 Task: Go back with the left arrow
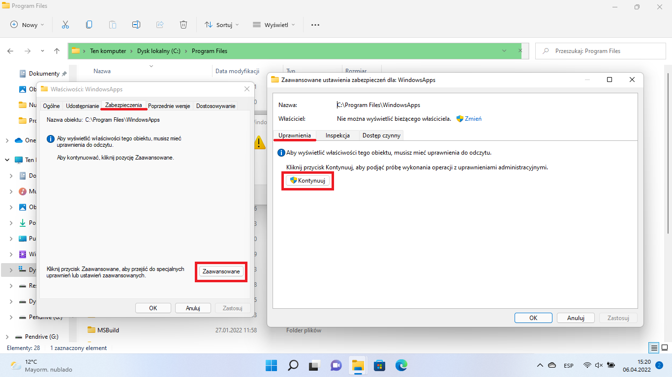tap(10, 51)
